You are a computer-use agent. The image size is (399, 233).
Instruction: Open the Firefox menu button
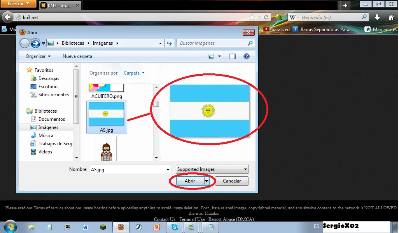tap(19, 3)
